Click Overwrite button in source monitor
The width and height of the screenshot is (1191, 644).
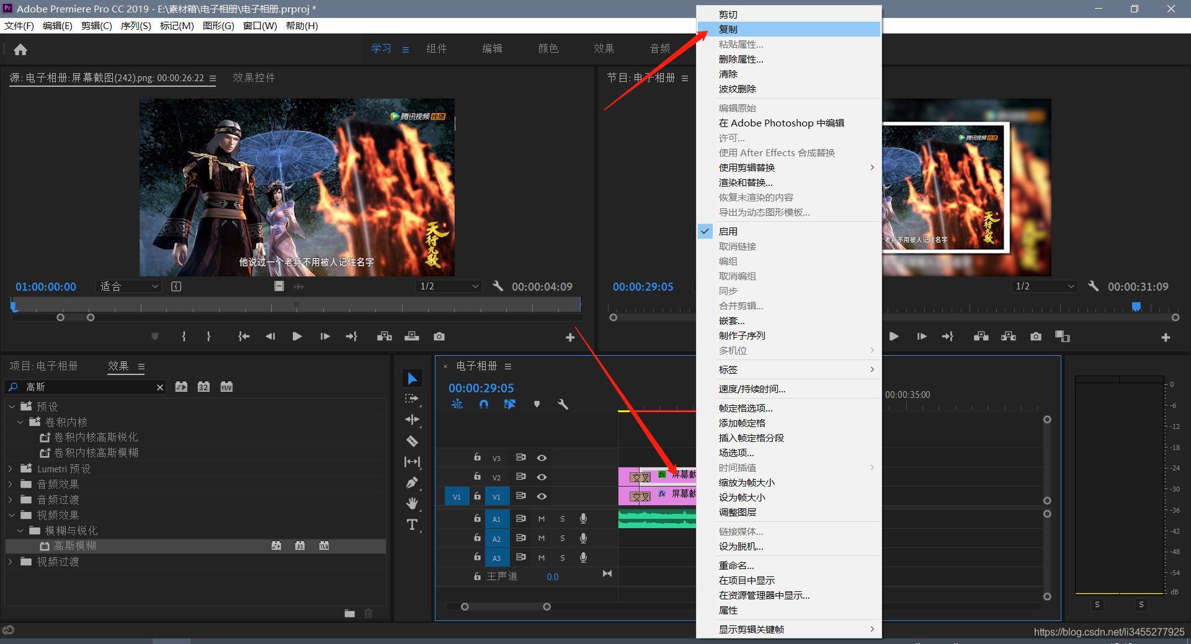tap(412, 337)
